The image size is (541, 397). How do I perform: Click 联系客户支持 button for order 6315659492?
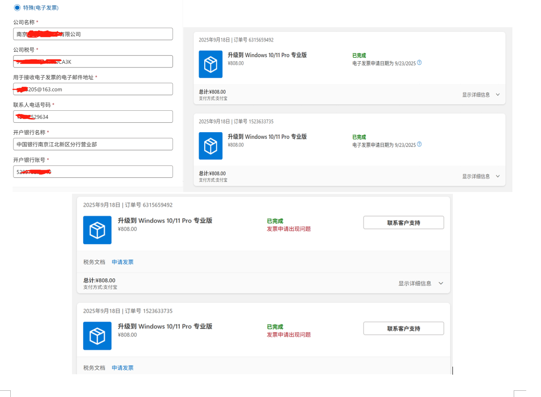coord(403,223)
